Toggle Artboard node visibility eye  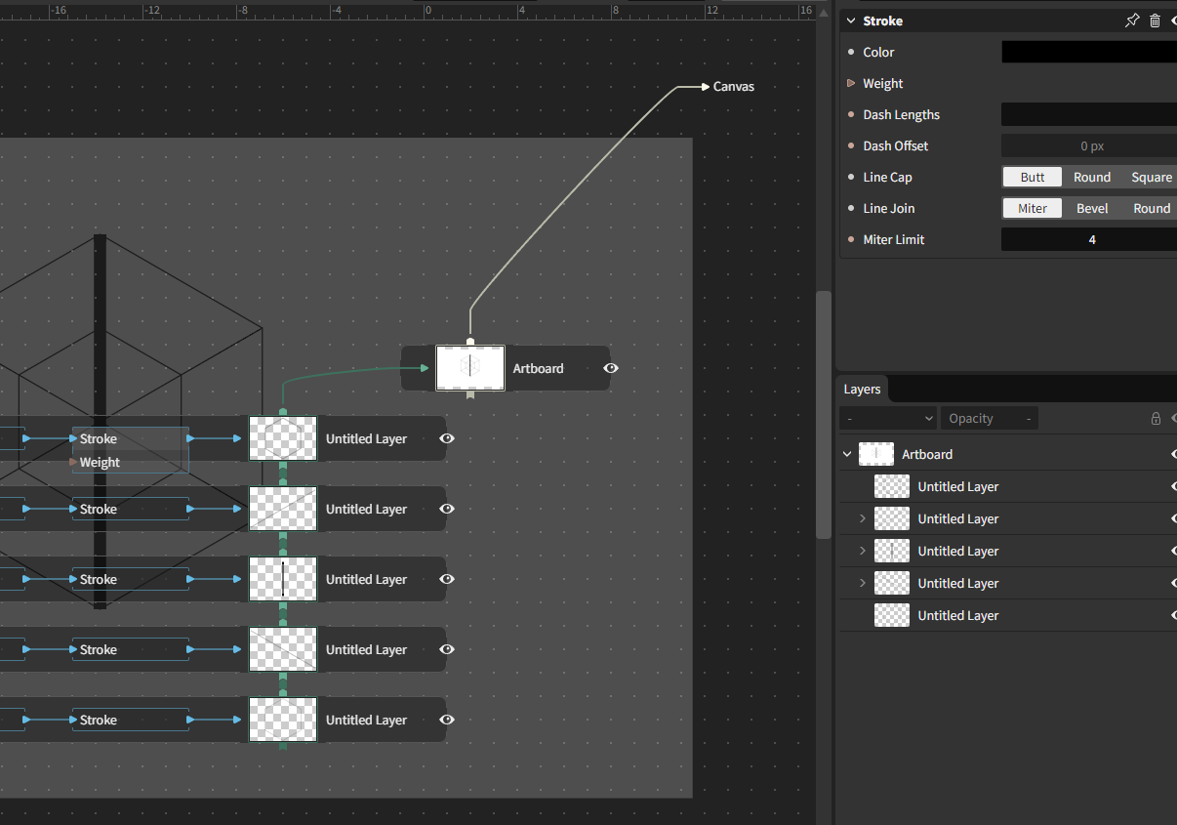(x=611, y=368)
